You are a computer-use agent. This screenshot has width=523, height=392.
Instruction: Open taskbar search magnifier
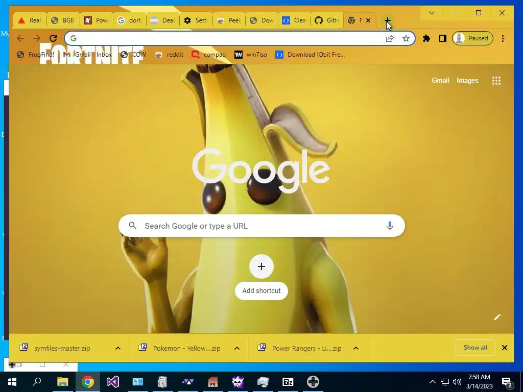click(37, 382)
